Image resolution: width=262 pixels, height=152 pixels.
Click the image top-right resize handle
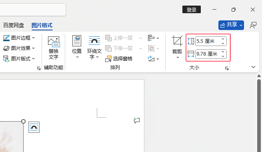tap(23, 122)
